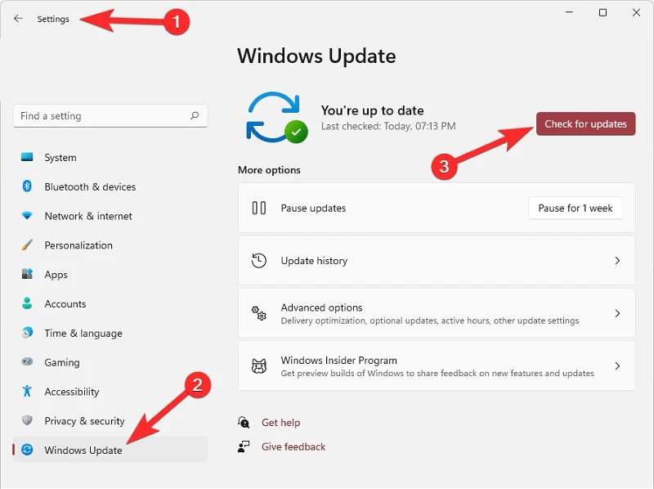Click the large blue update status icon
The height and width of the screenshot is (489, 654).
click(277, 117)
